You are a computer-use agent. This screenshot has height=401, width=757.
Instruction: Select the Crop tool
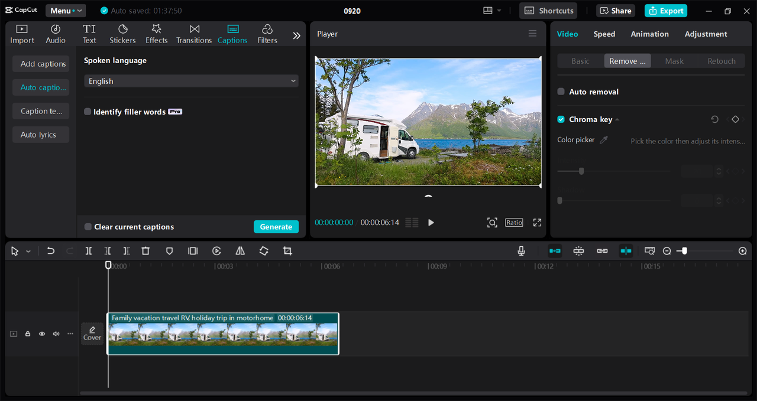287,251
